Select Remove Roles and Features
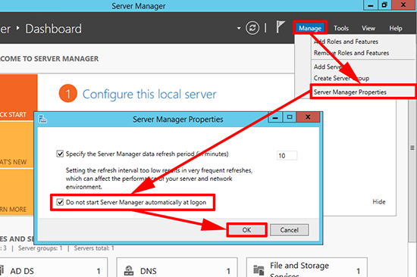This screenshot has width=417, height=277. click(351, 53)
